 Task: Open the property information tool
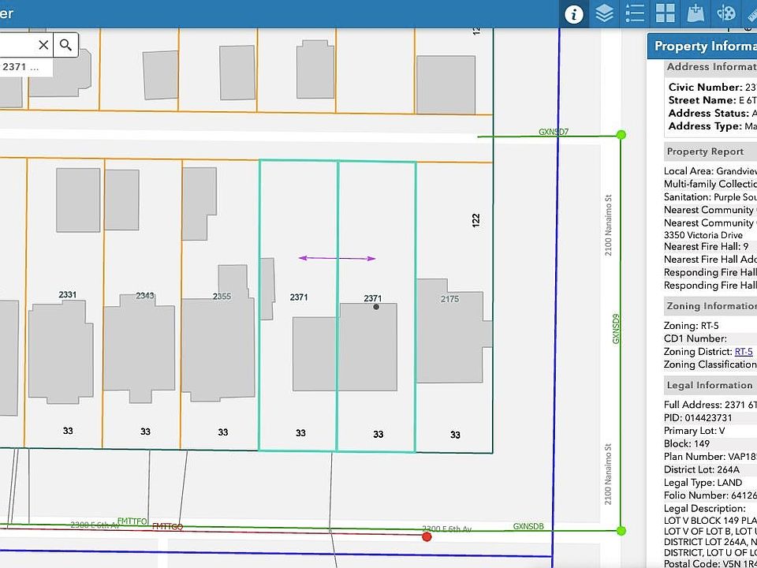point(573,14)
